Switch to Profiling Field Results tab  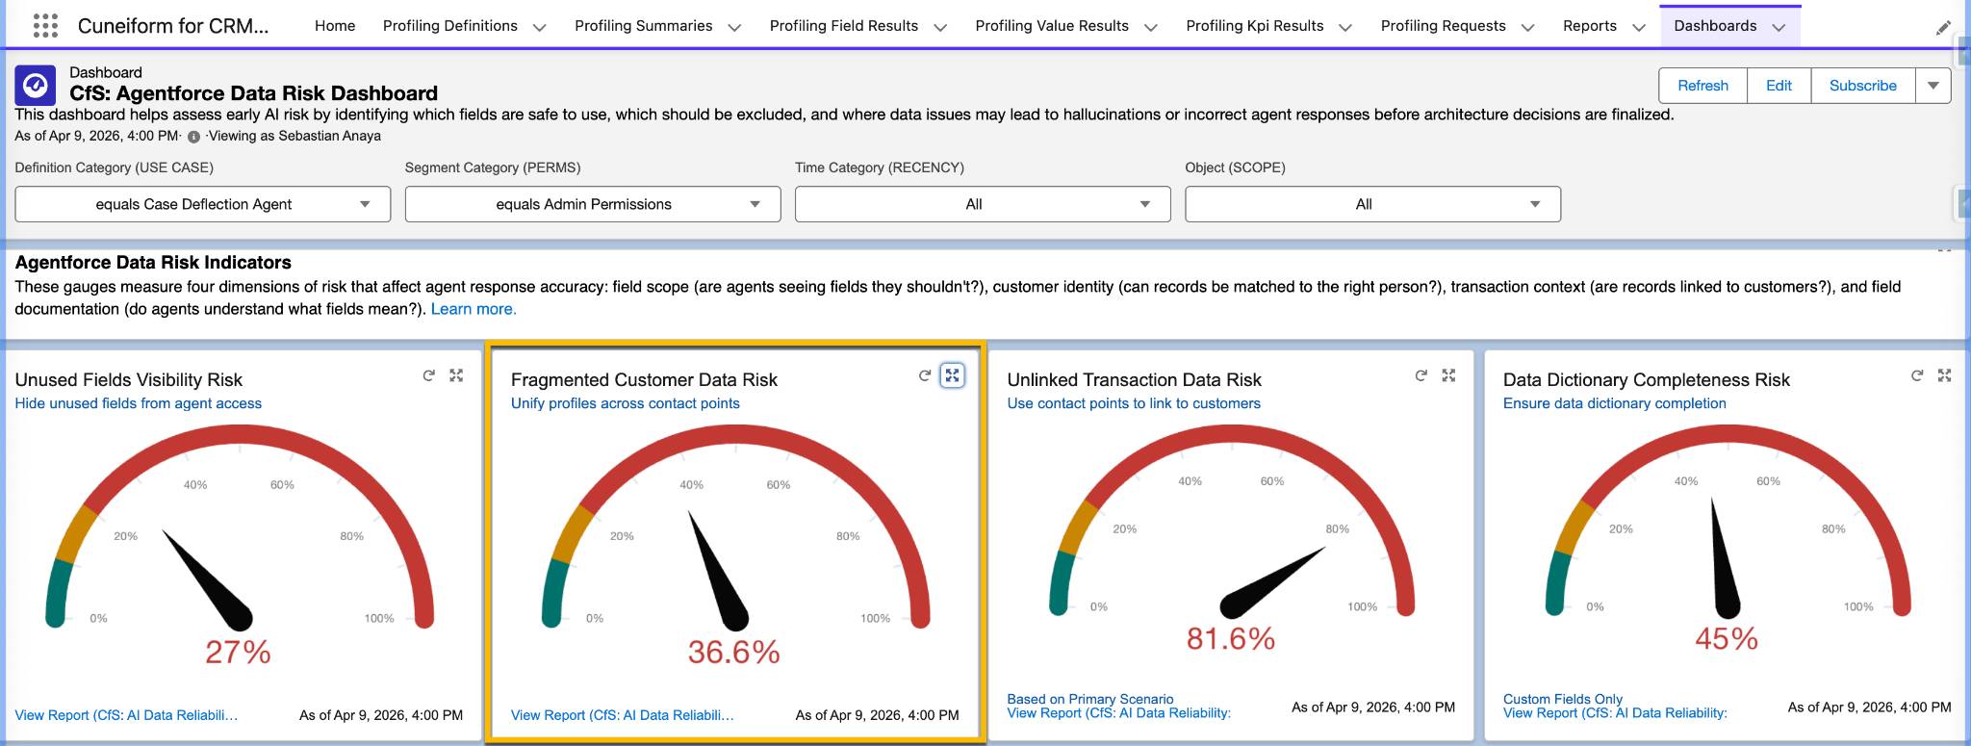pyautogui.click(x=844, y=26)
